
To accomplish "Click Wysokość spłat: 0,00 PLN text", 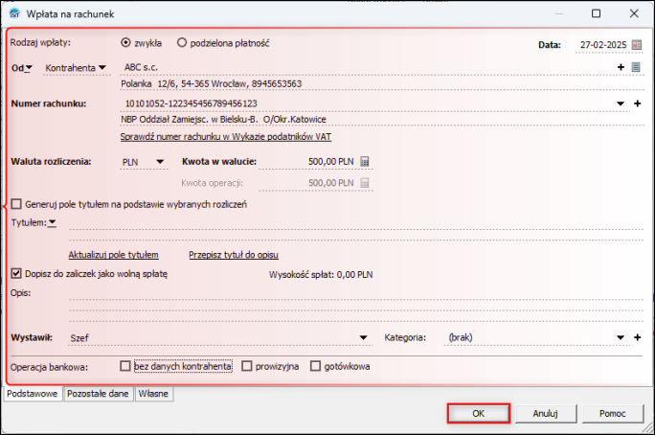I will pos(321,275).
